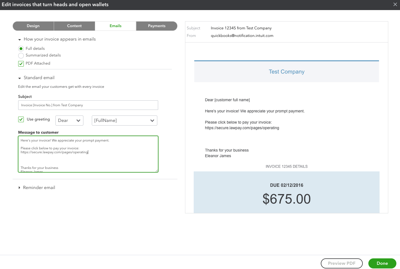The width and height of the screenshot is (400, 269).
Task: Collapse 'How your invoice appears in emails' section
Action: (20, 40)
